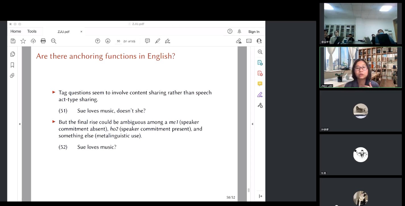Switch to the Home tab
The image size is (405, 206).
click(x=16, y=31)
